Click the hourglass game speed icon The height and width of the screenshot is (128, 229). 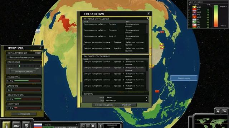[x=101, y=126]
